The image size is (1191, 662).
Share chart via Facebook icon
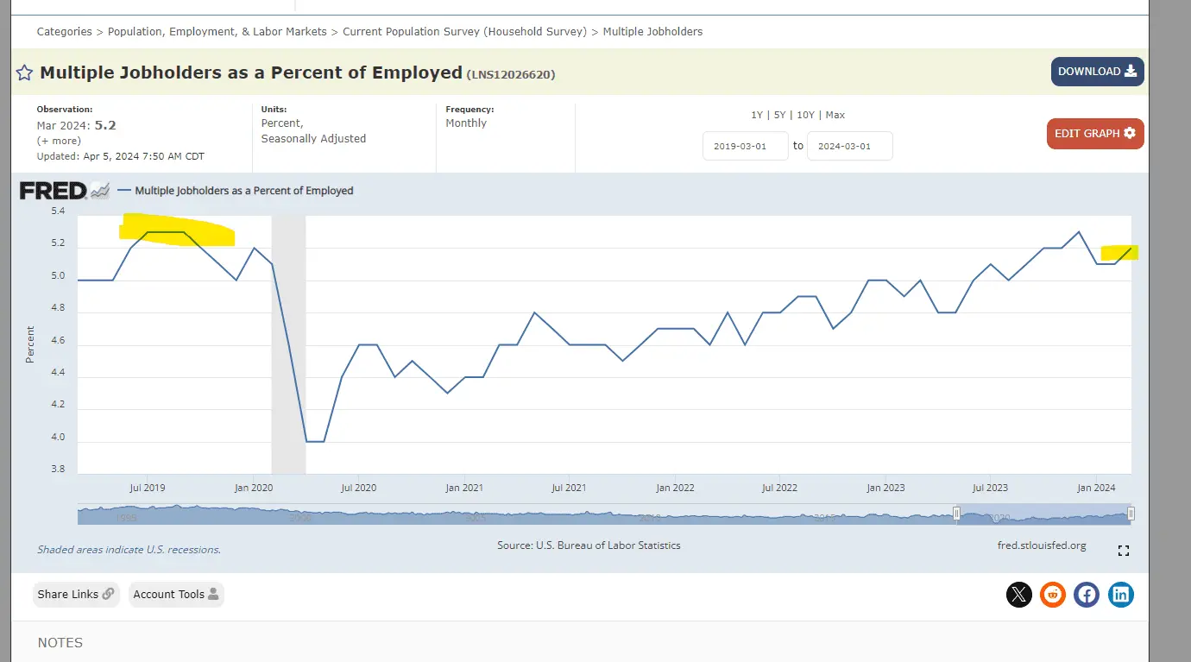click(1087, 594)
